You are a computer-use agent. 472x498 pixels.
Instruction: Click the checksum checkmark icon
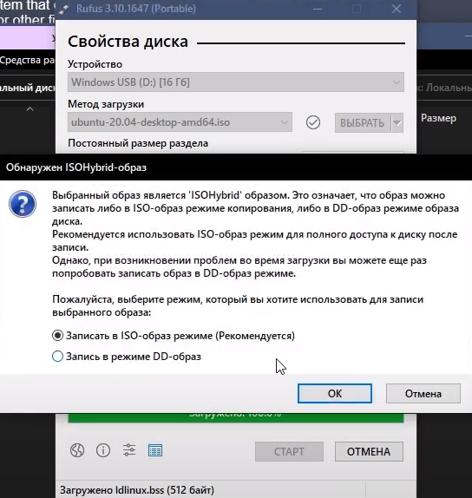pos(313,122)
